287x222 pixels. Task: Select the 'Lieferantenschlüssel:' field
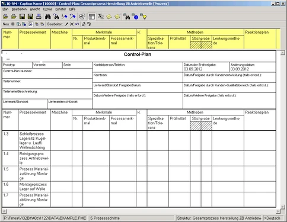[70, 104]
